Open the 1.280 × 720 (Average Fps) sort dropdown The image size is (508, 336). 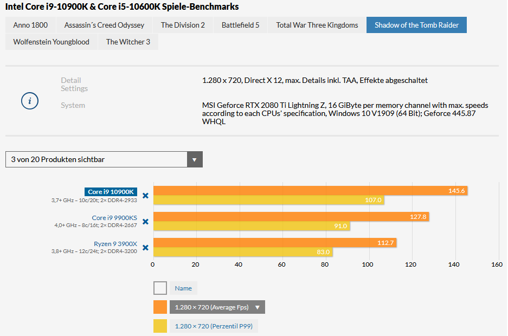tap(217, 307)
